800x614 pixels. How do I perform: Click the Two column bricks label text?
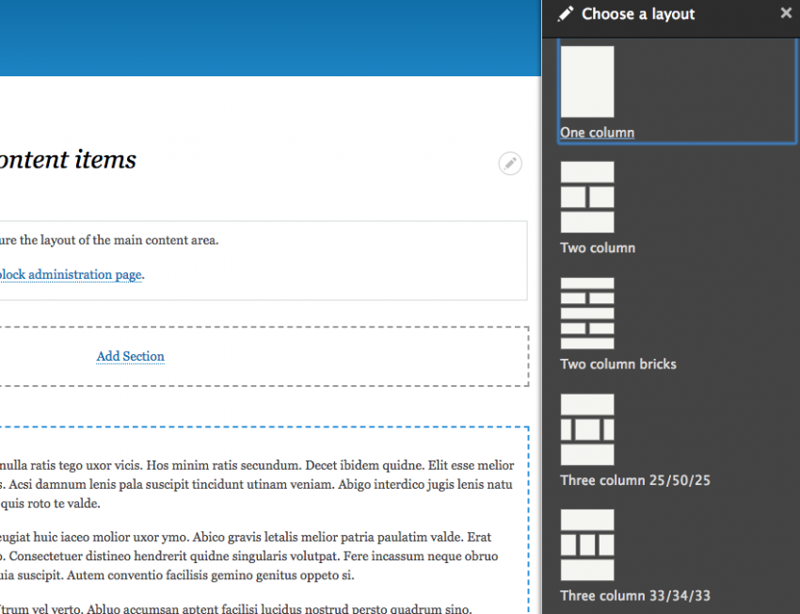[x=617, y=364]
